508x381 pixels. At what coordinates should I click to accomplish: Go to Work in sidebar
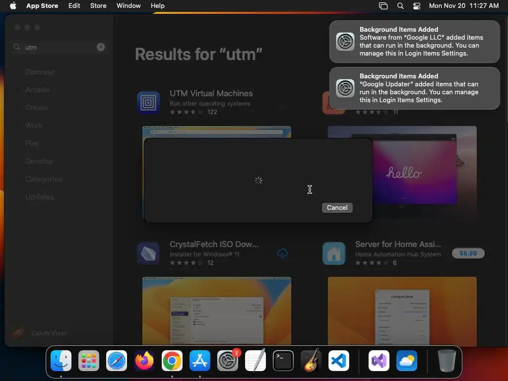pyautogui.click(x=34, y=126)
